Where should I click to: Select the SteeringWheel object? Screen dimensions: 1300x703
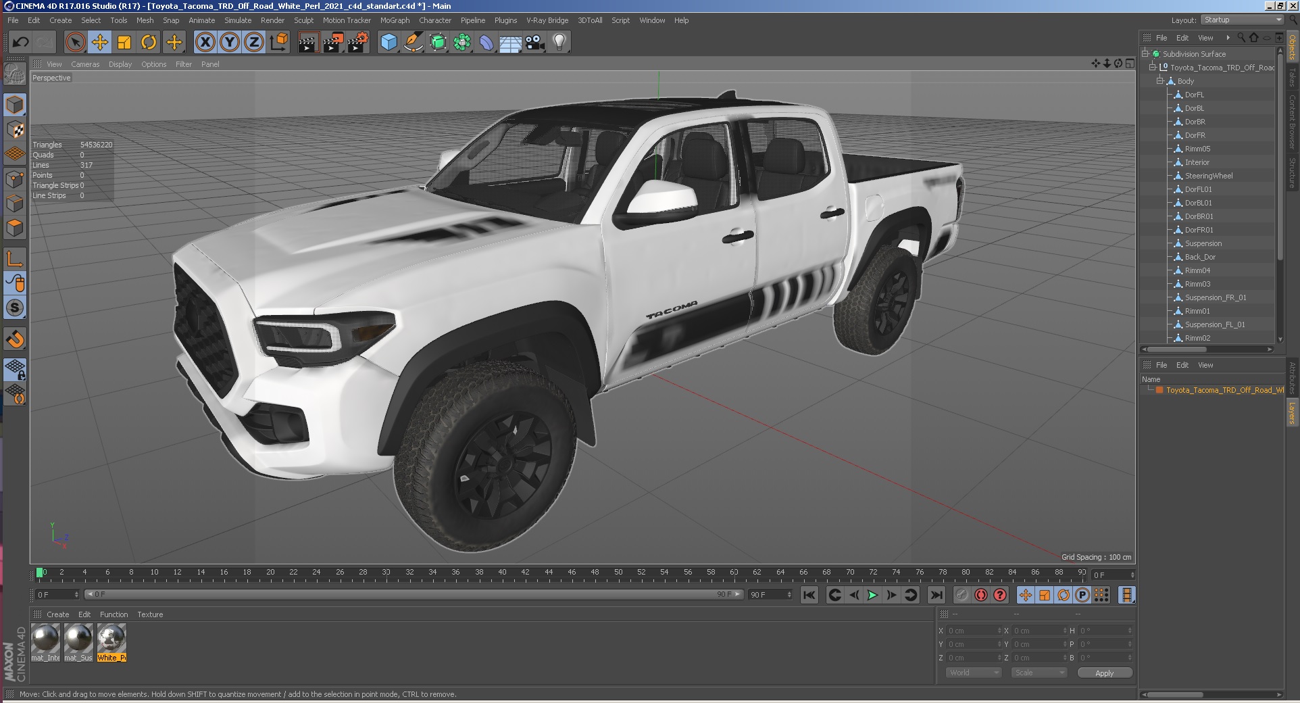pyautogui.click(x=1209, y=176)
